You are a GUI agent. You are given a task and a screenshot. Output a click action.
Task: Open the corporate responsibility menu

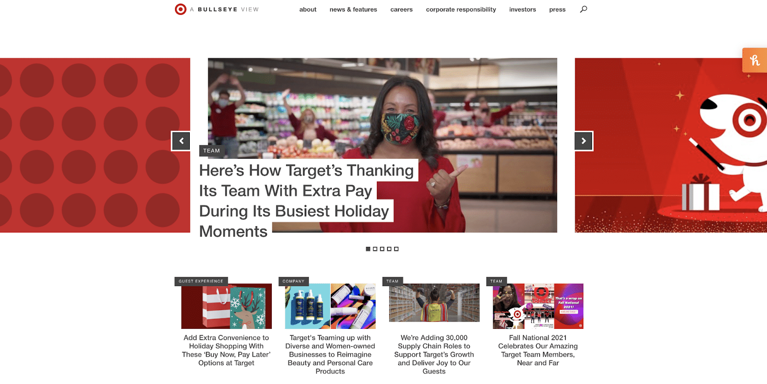click(461, 10)
